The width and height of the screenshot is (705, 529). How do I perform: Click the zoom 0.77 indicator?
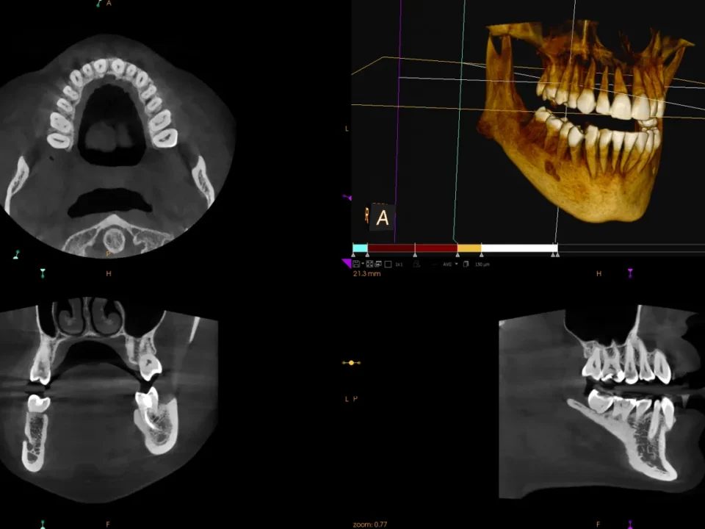point(369,524)
